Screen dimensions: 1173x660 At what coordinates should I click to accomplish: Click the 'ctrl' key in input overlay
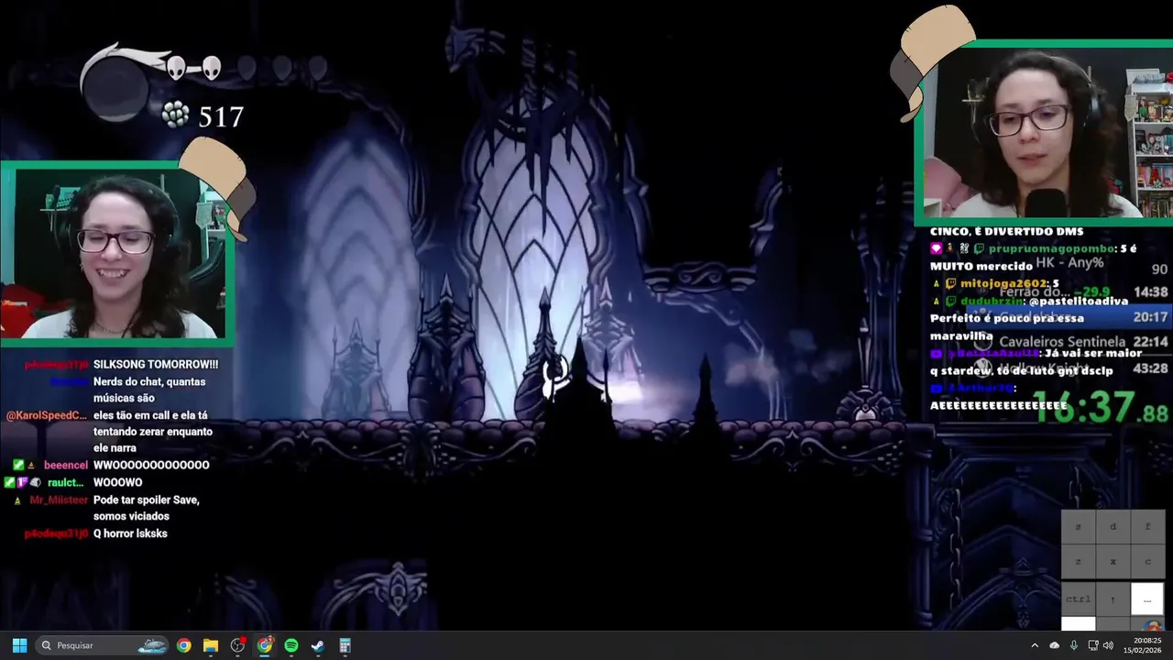[1078, 599]
